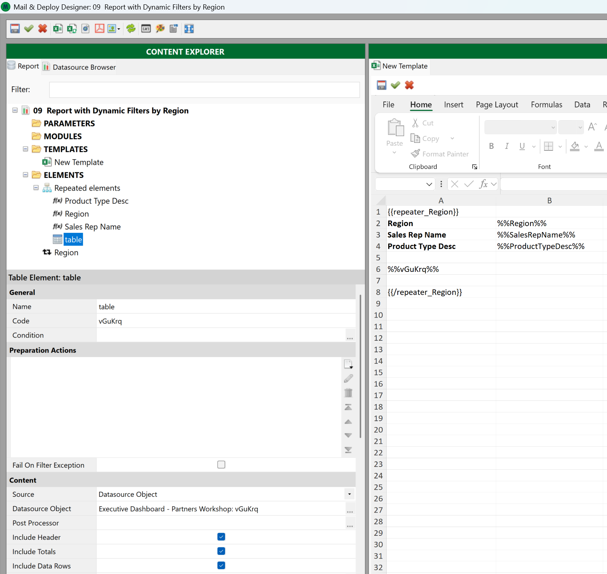
Task: Toggle the Fail On Filter Exception checkbox
Action: (x=221, y=465)
